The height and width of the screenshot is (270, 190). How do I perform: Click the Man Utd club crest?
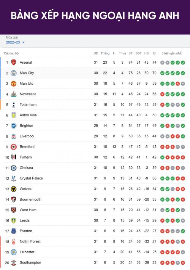(14, 84)
